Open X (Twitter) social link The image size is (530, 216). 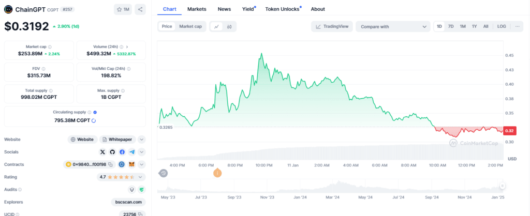pos(103,152)
